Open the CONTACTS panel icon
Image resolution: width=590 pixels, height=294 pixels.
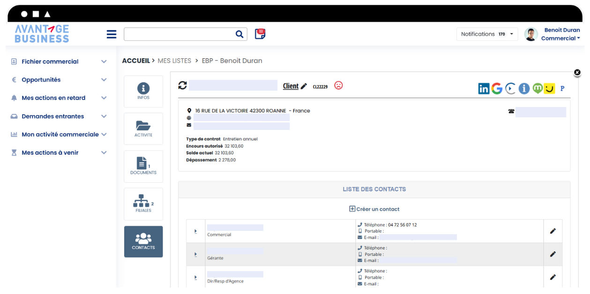coord(143,241)
